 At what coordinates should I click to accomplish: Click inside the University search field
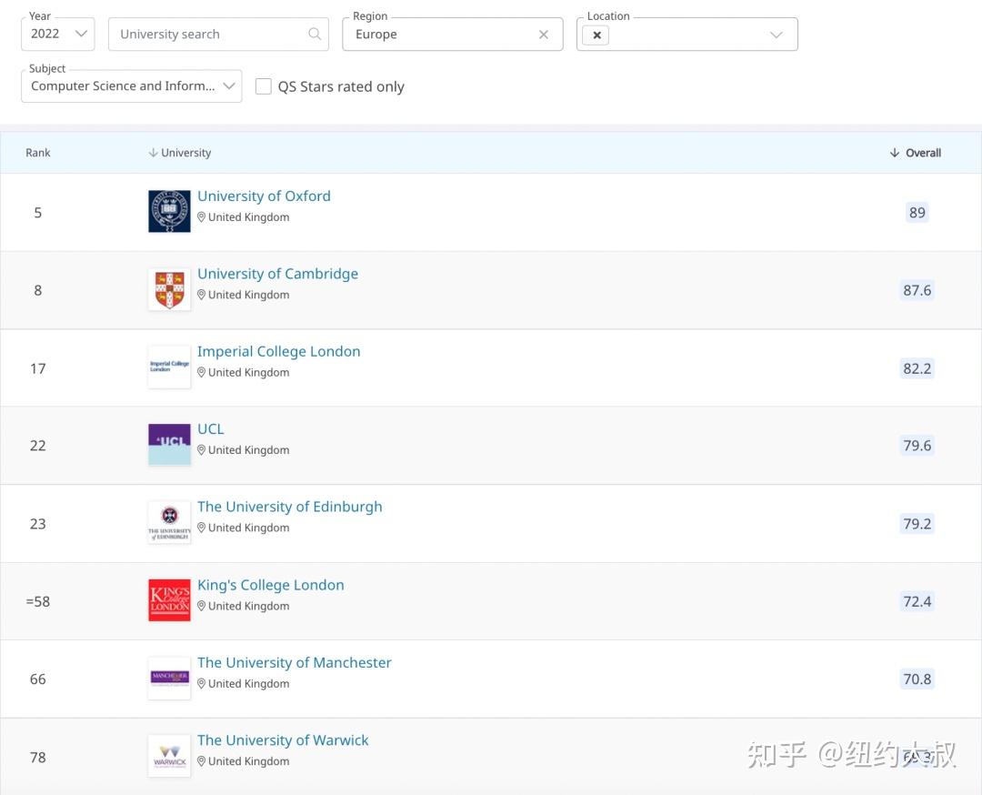pos(209,34)
